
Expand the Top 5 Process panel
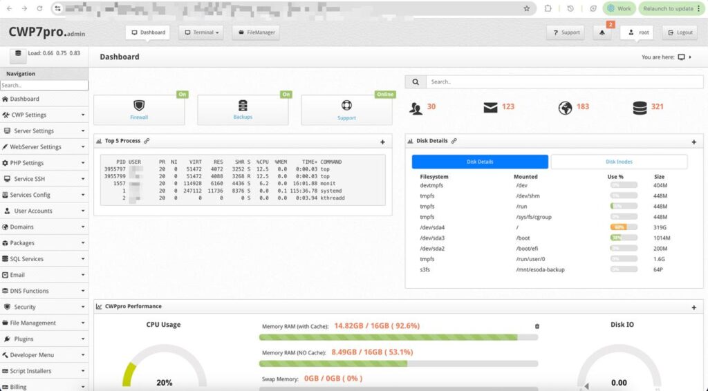[x=382, y=142]
